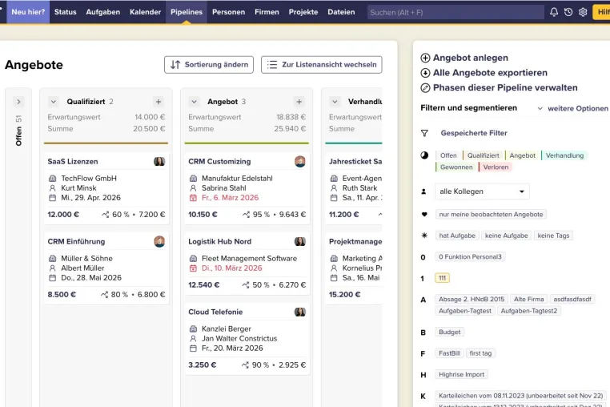The width and height of the screenshot is (610, 407).
Task: Select the Budget tag filter
Action: pos(449,332)
